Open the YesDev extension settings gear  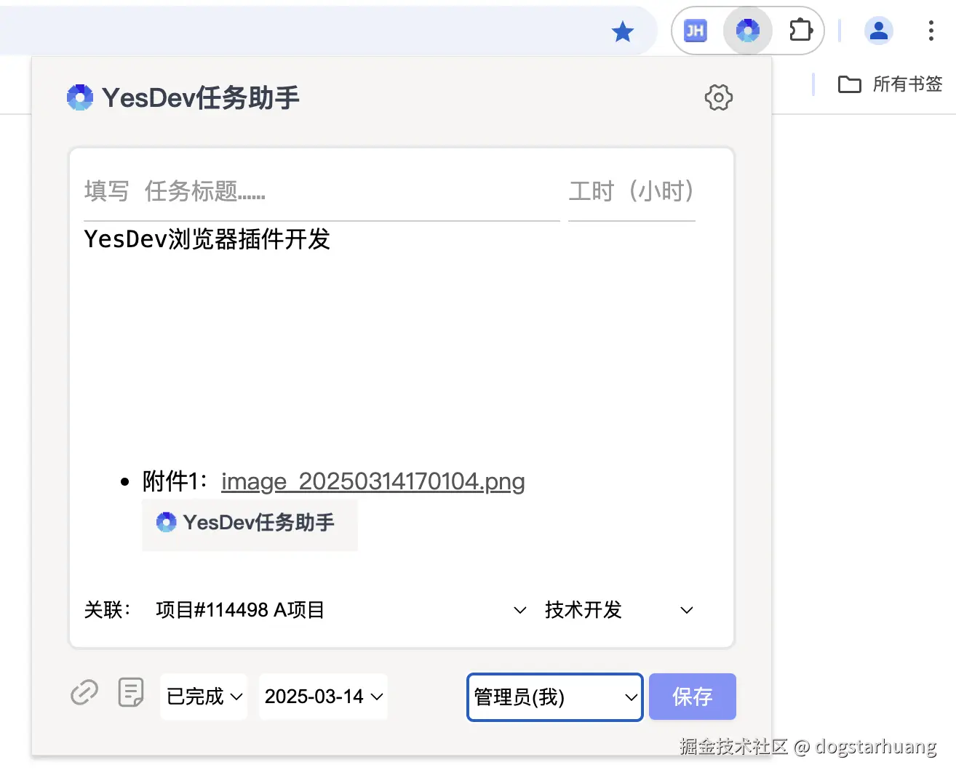718,97
